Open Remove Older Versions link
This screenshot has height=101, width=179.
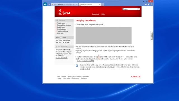point(64,25)
